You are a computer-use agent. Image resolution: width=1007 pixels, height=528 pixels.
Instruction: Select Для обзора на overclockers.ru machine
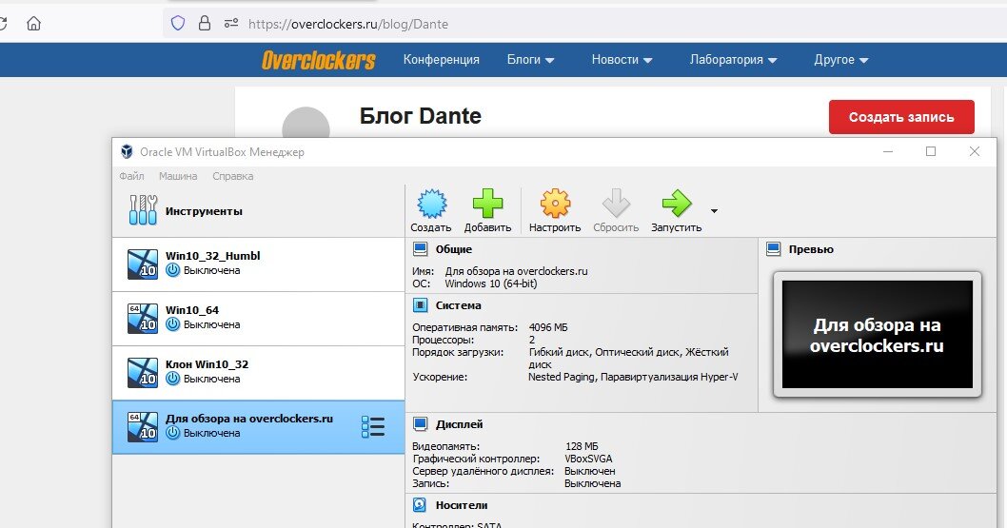point(258,427)
